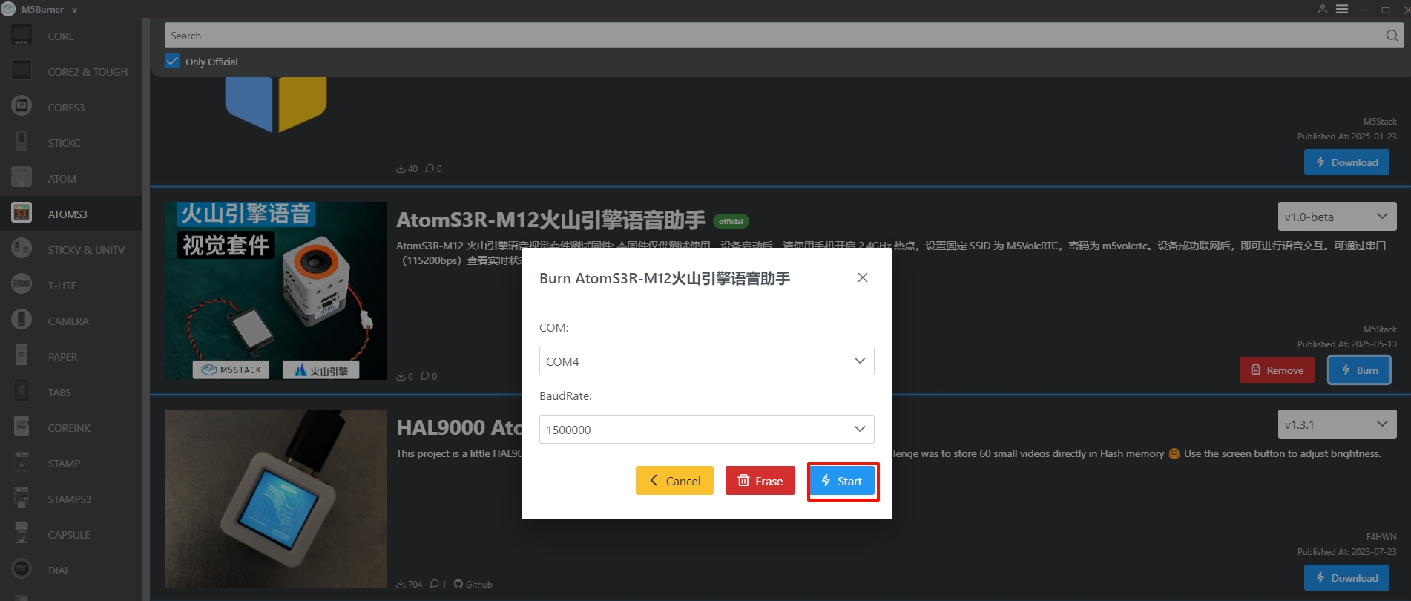Open the v1.0-beta version dropdown
This screenshot has height=601, width=1411.
tap(1337, 217)
